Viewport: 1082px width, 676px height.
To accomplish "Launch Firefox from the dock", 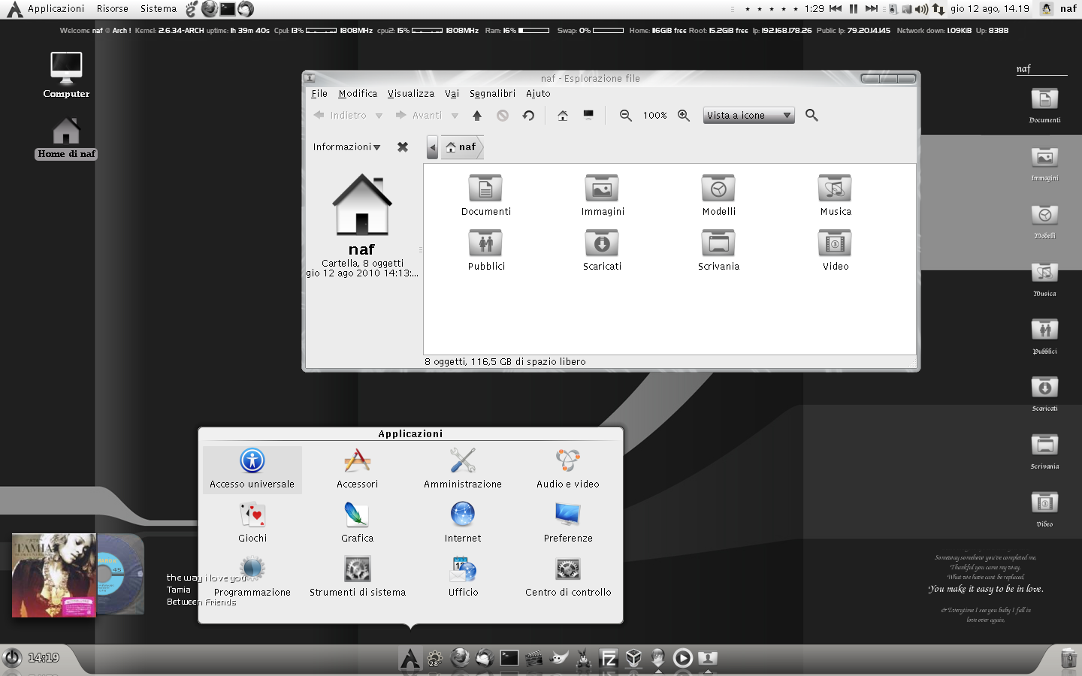I will (x=460, y=658).
